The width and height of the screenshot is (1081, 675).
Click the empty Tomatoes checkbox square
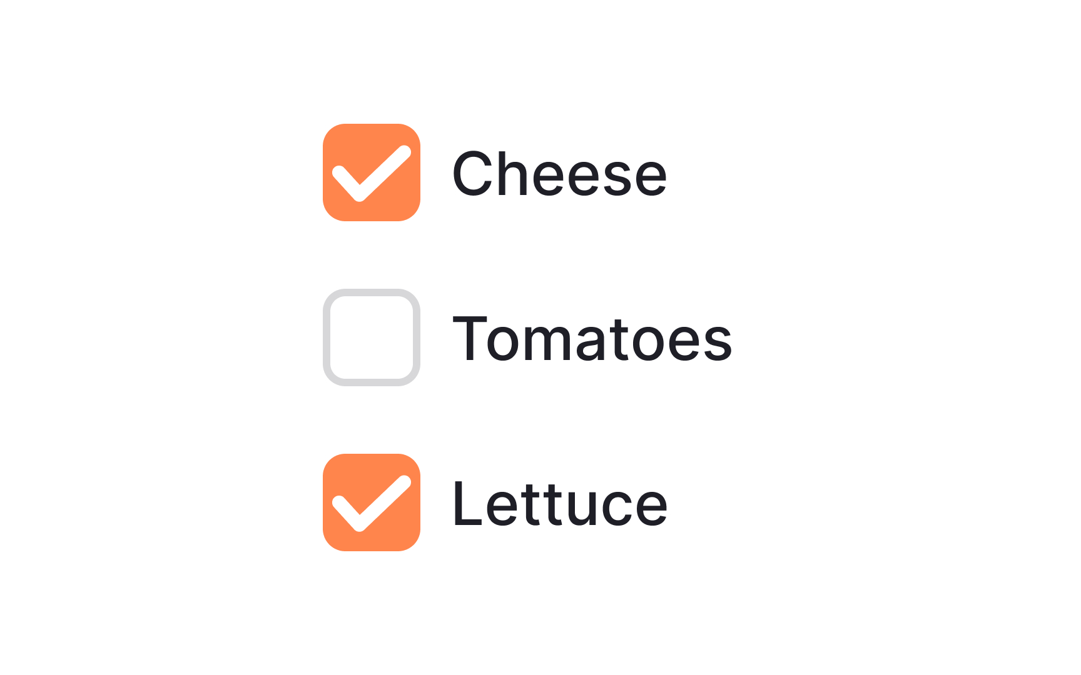pos(372,337)
